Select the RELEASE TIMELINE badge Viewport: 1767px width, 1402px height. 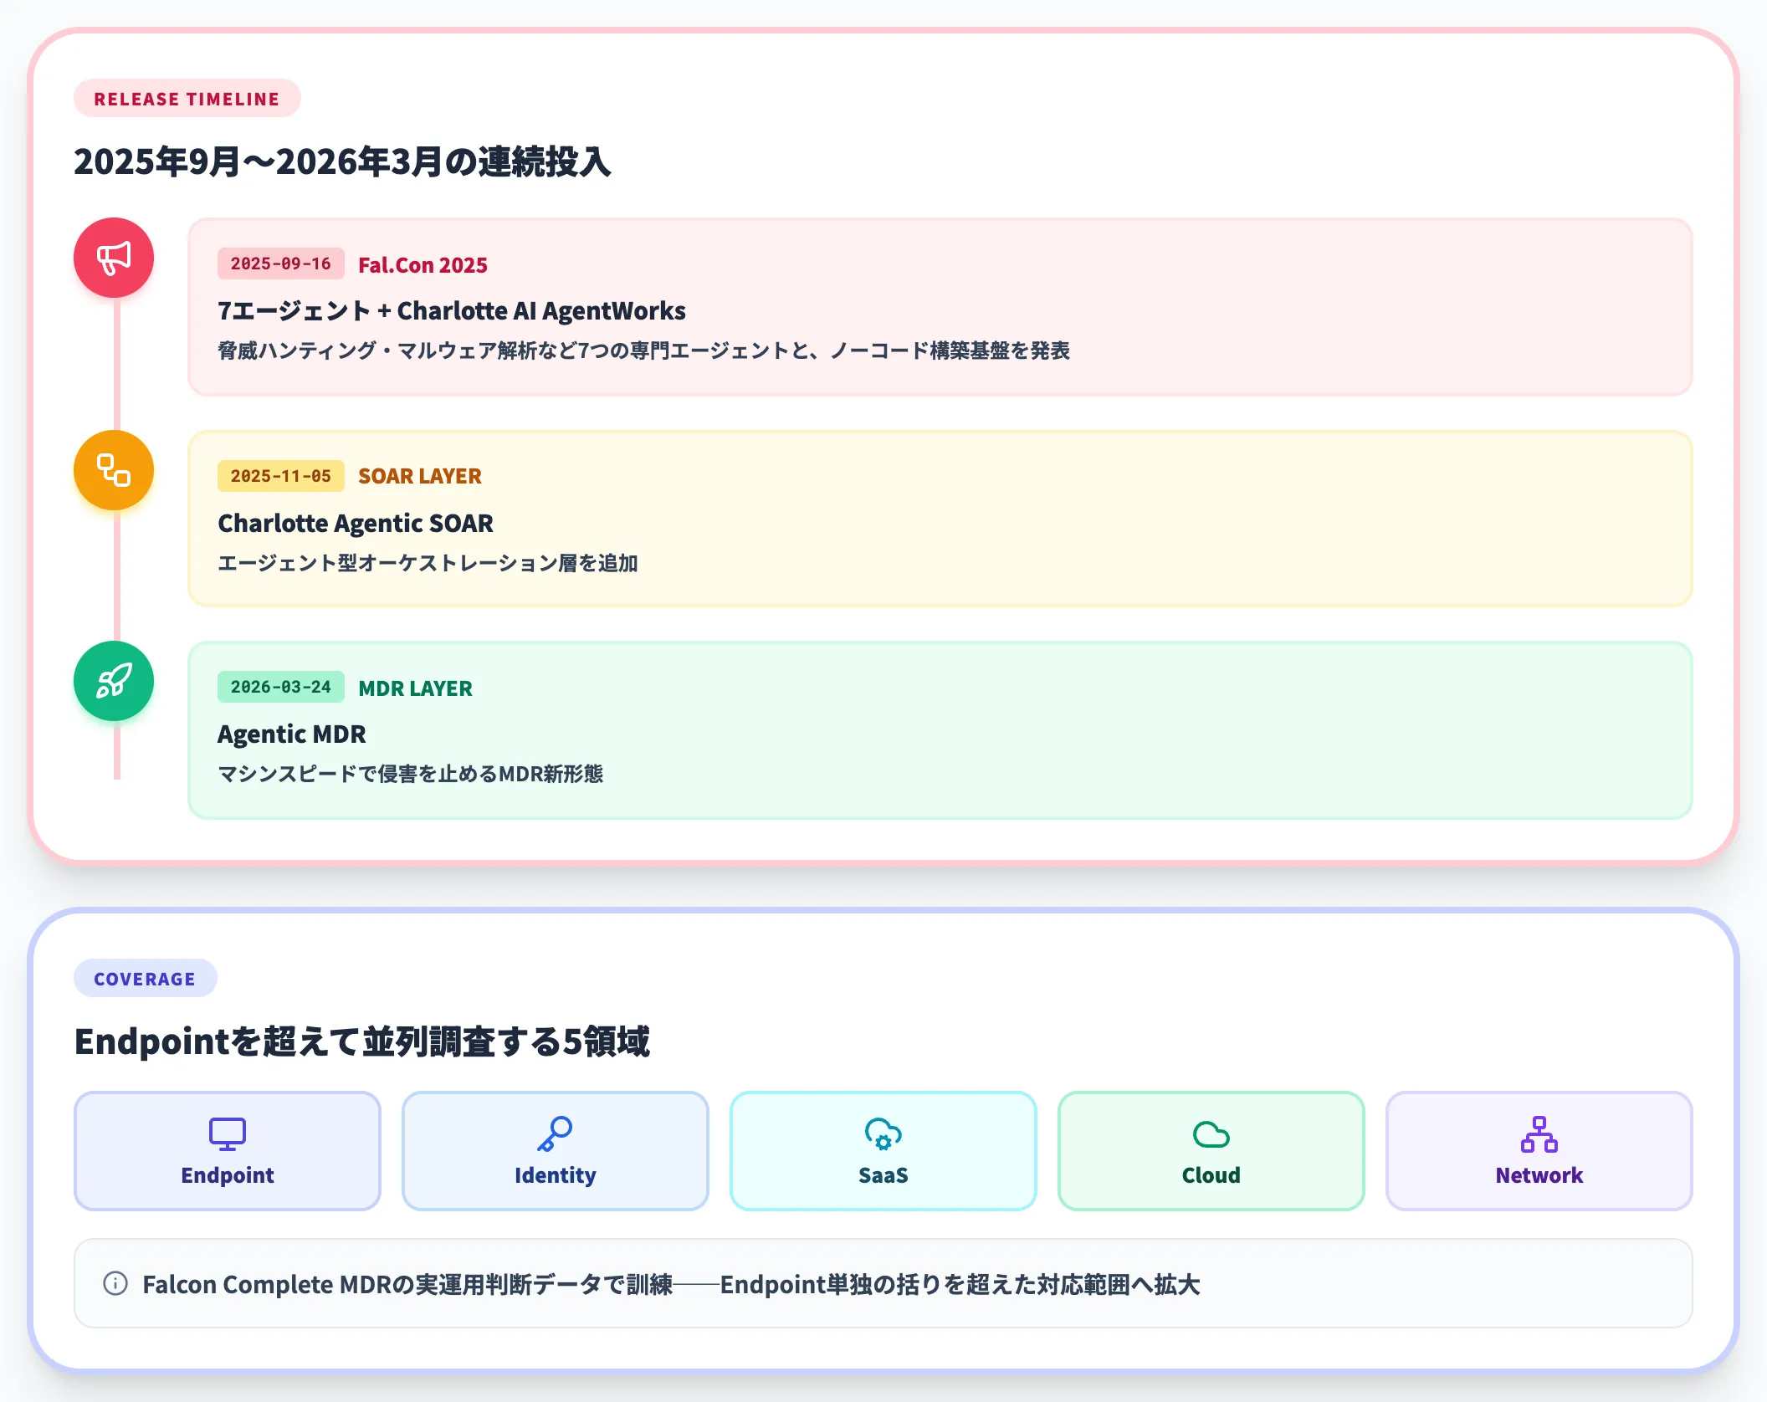coord(187,99)
